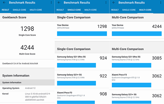Switch to MULTI-CORE tab in the left panel
The width and height of the screenshot is (164, 104).
tap(36, 10)
